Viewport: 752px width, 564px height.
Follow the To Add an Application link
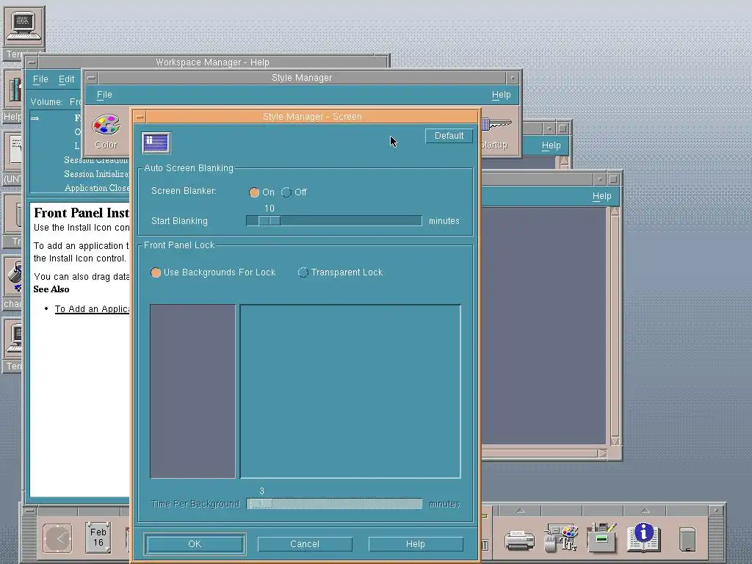point(92,309)
